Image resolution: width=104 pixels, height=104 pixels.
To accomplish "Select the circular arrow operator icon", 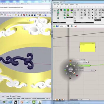I will (85, 12).
